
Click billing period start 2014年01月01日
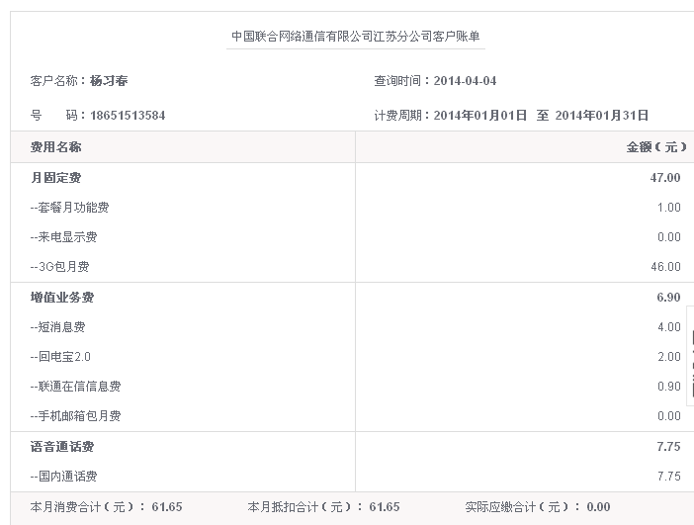coord(480,116)
